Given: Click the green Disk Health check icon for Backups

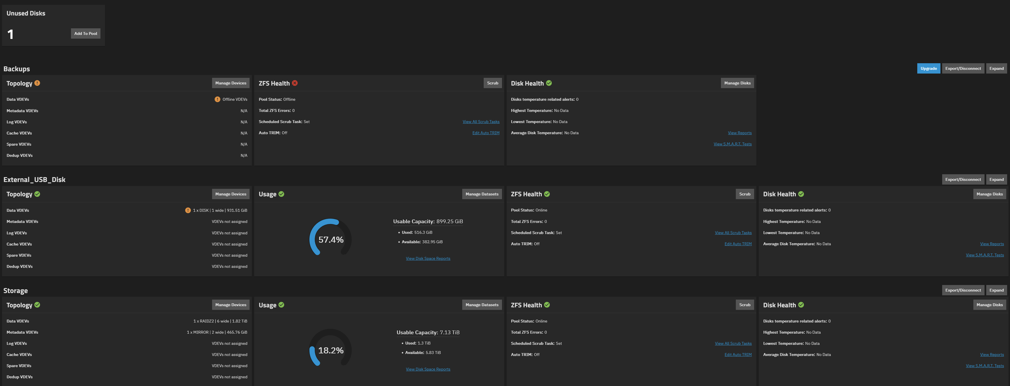Looking at the screenshot, I should pyautogui.click(x=549, y=83).
